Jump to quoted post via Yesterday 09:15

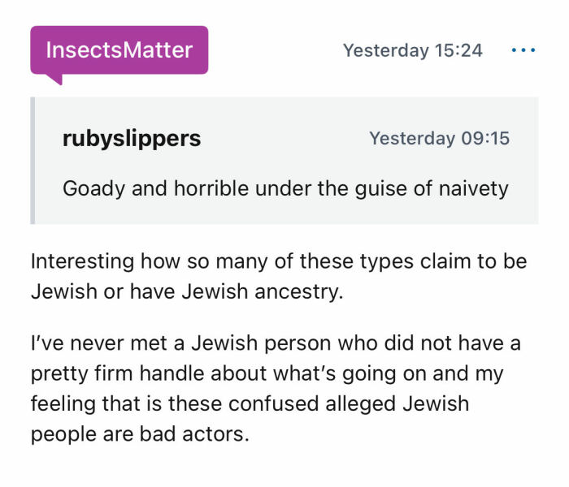click(439, 139)
